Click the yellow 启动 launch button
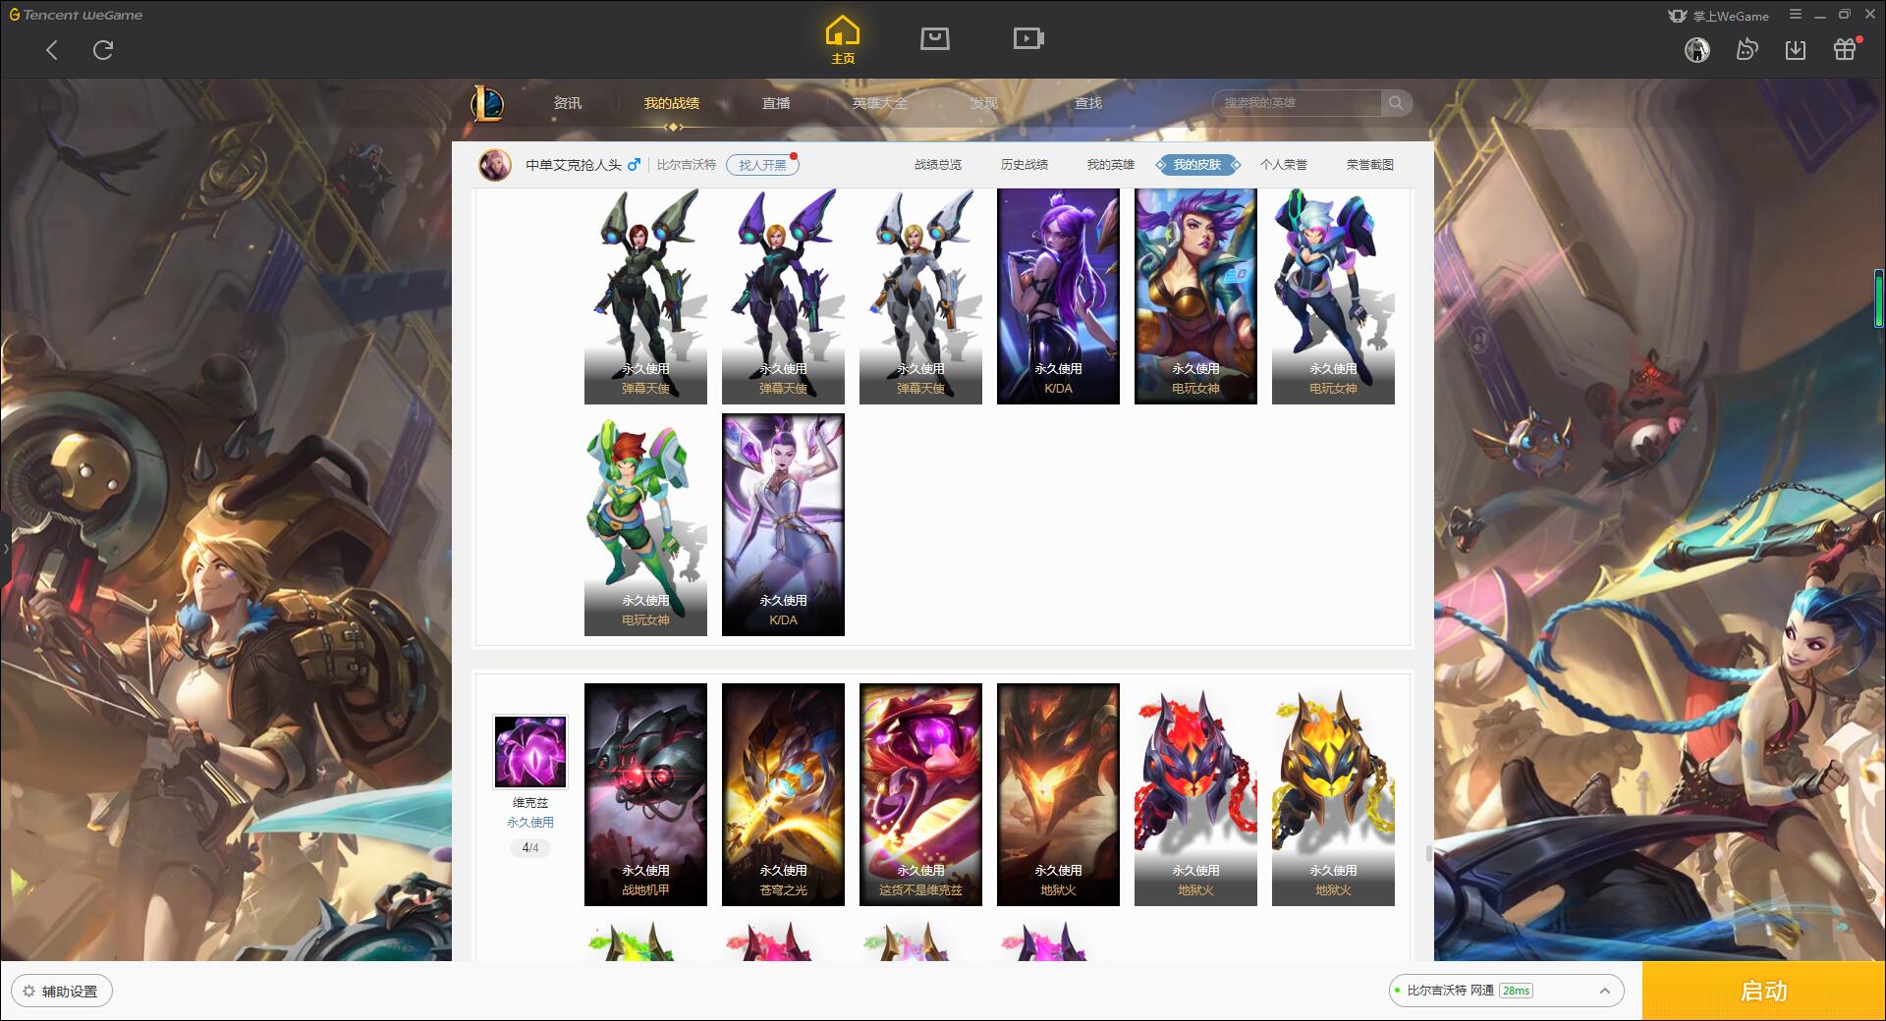1886x1021 pixels. click(1763, 991)
